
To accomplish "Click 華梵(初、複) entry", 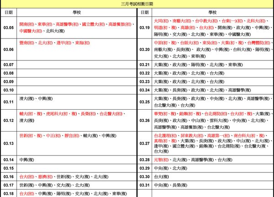I will (x=165, y=114).
